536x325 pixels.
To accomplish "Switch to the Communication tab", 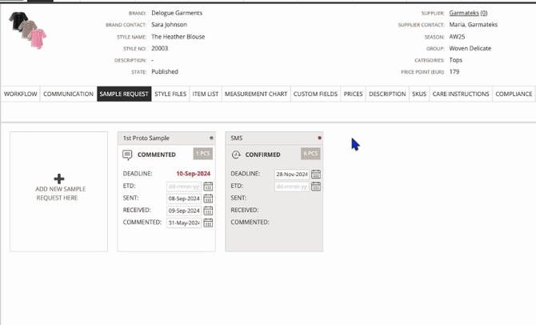I will [68, 94].
